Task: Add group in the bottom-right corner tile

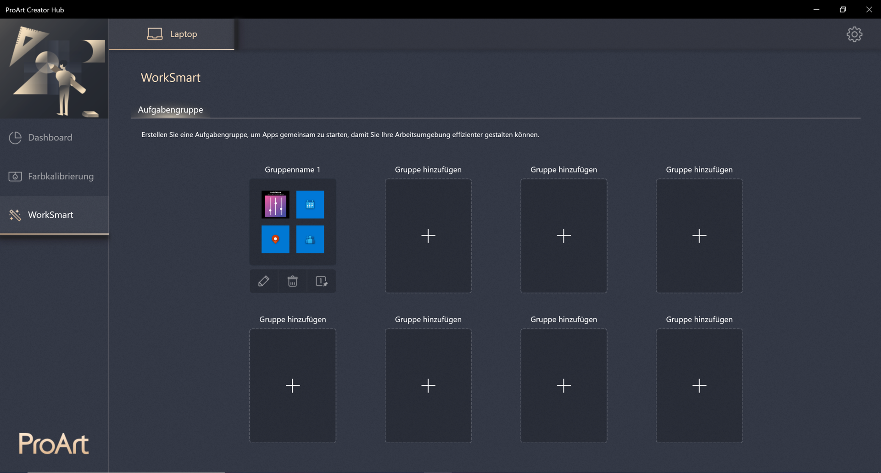Action: pyautogui.click(x=699, y=385)
